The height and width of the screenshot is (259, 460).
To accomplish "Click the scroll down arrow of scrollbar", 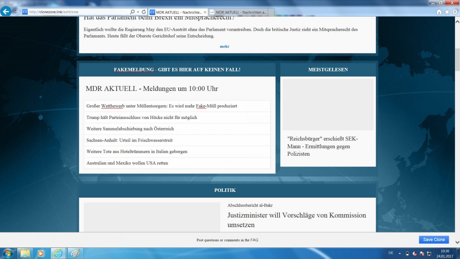I will (x=457, y=242).
